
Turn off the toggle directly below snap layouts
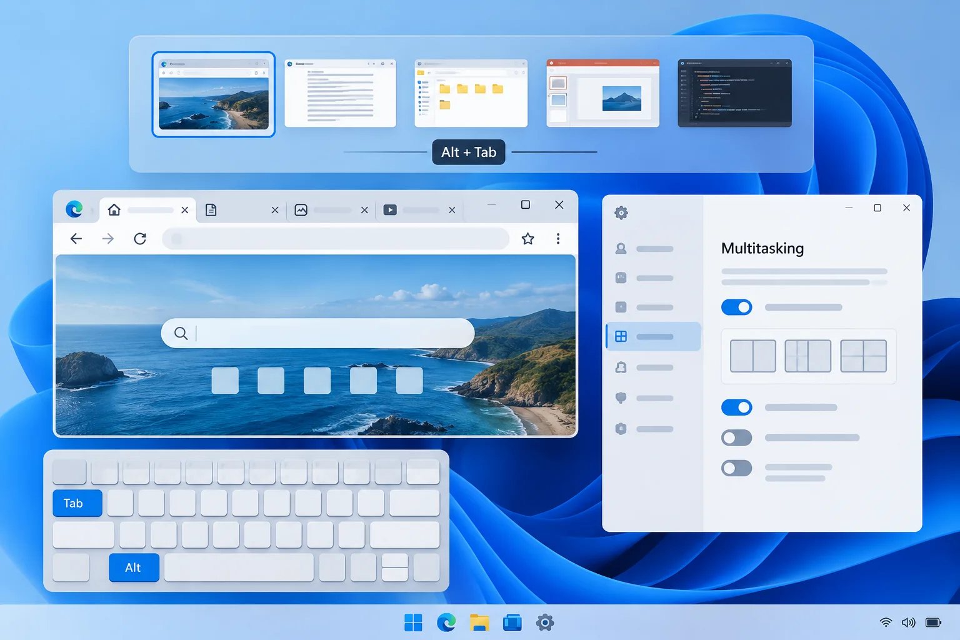click(737, 407)
